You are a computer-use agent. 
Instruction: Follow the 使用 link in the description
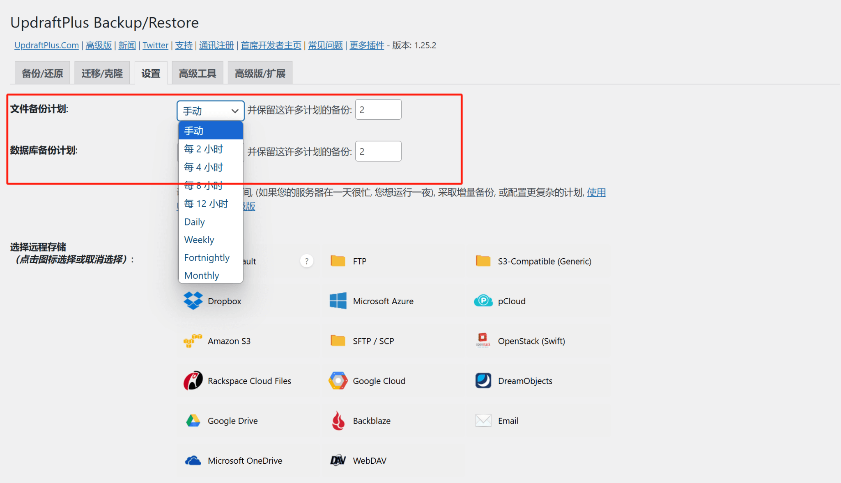click(x=596, y=192)
